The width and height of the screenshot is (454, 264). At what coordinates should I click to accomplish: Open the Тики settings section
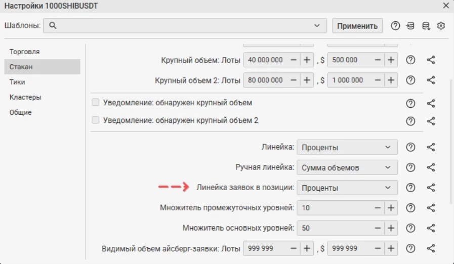click(43, 82)
